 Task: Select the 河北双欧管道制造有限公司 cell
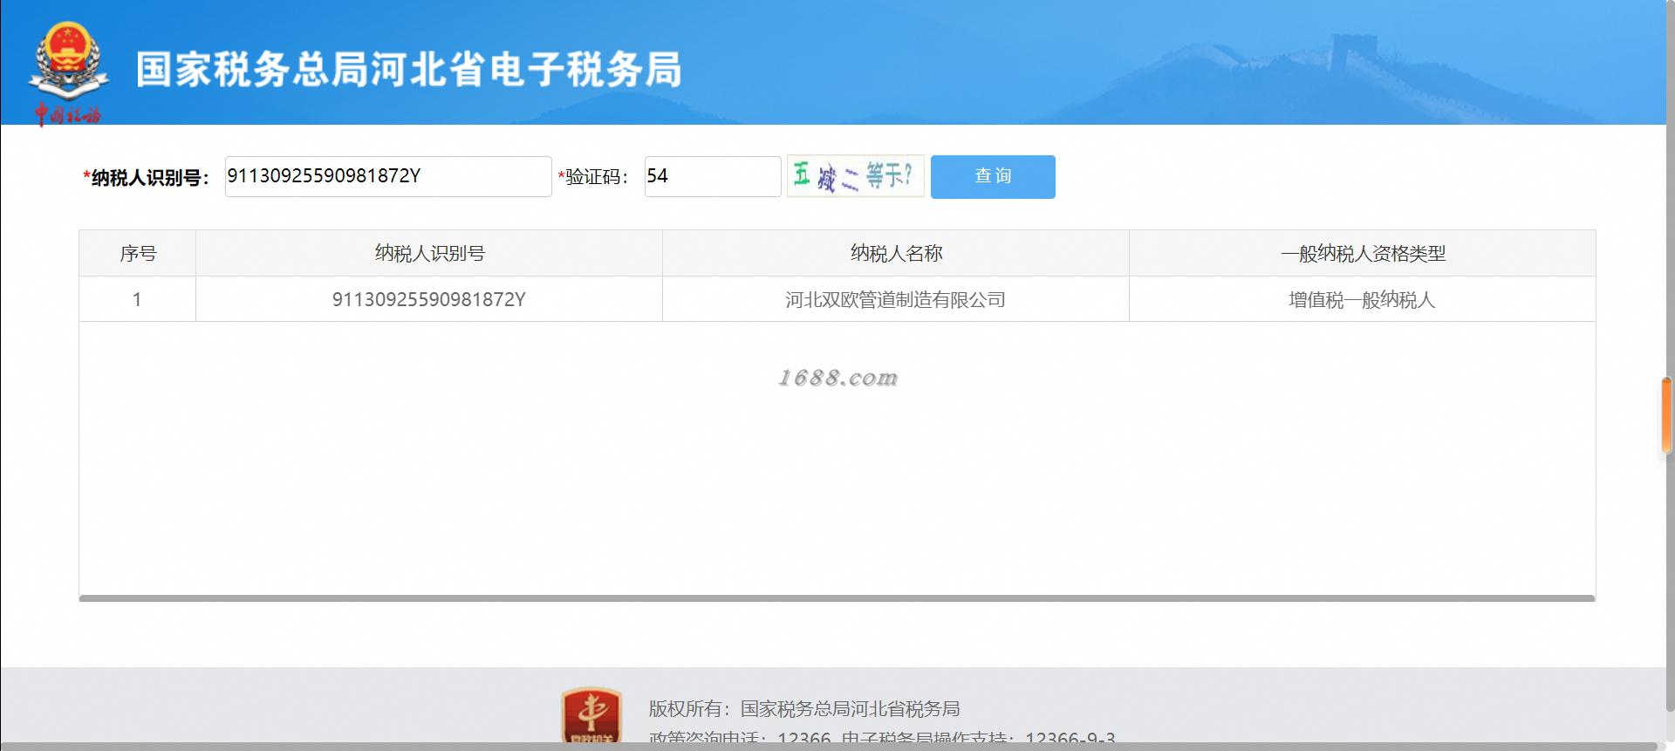(x=896, y=299)
